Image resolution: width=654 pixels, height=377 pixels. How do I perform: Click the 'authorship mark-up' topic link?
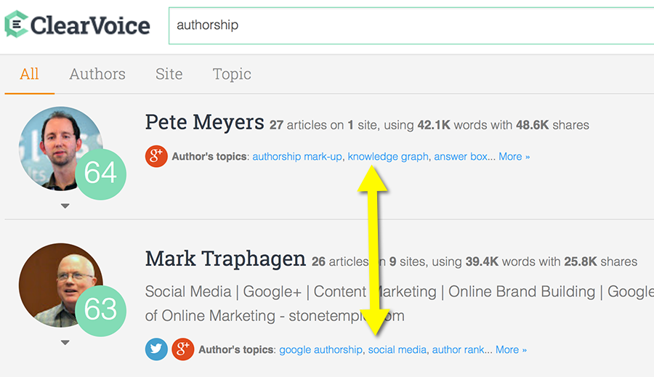[x=296, y=156]
